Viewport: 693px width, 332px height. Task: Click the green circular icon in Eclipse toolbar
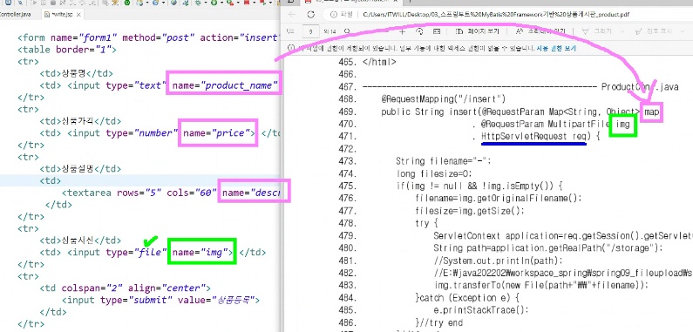coord(127,3)
